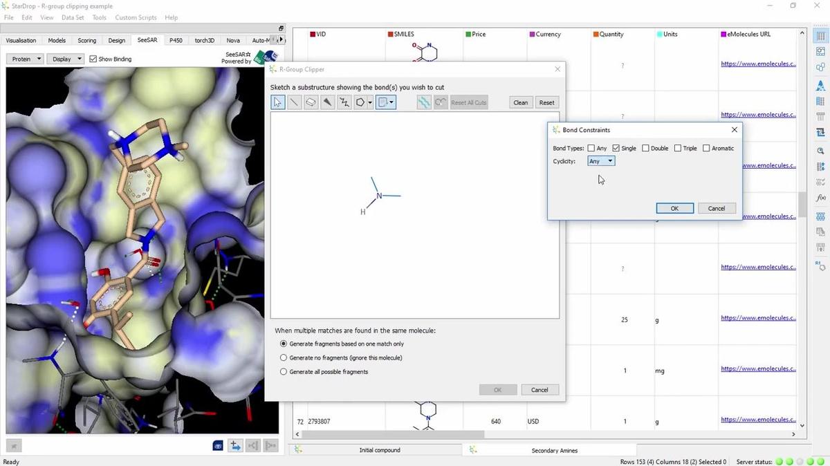This screenshot has width=830, height=466.
Task: Switch to the Secondary Amines tab
Action: click(x=554, y=450)
